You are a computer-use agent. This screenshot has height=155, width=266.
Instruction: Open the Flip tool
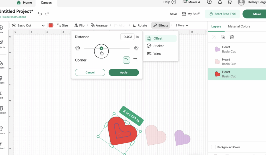[79, 25]
